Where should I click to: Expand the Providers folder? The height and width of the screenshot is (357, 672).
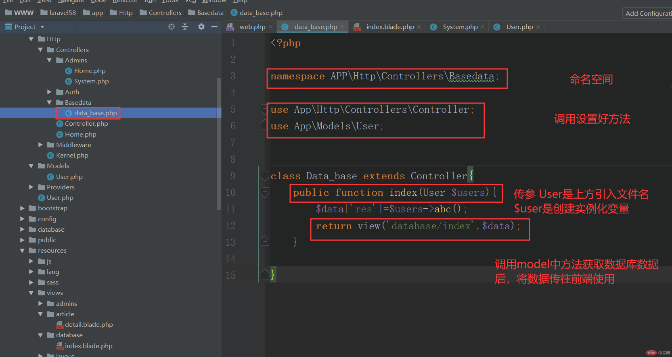click(31, 187)
